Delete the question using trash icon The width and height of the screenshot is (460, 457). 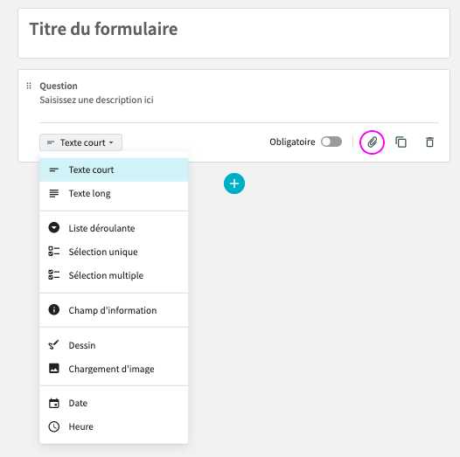tap(429, 142)
